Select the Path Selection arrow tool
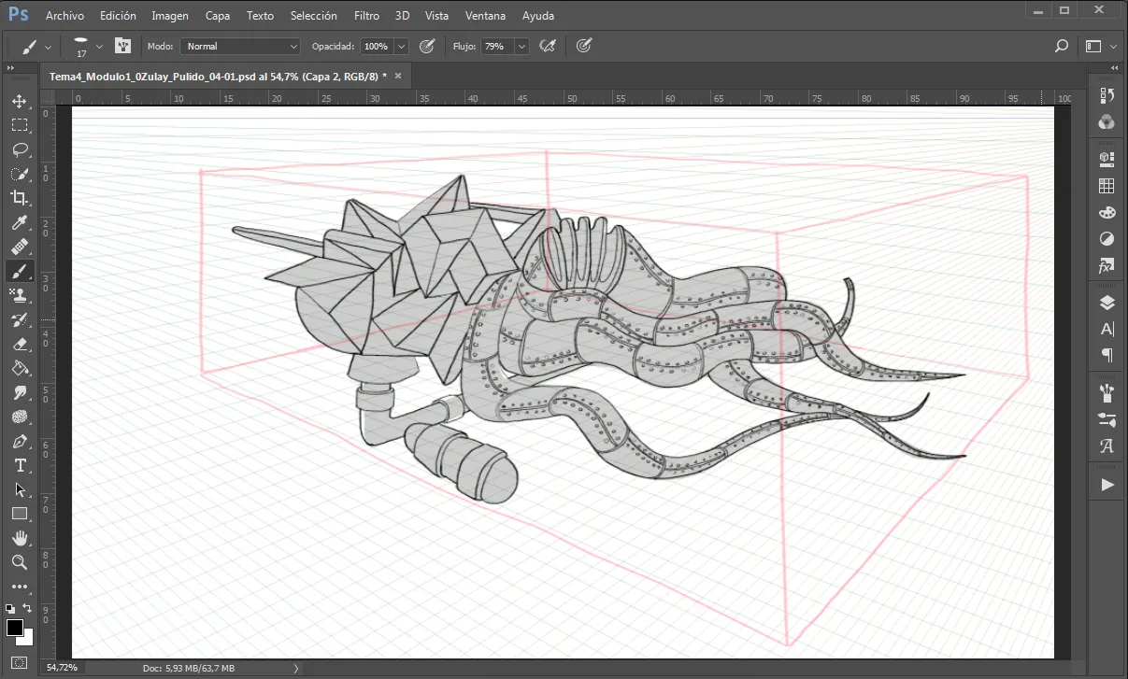Viewport: 1128px width, 679px height. (20, 489)
